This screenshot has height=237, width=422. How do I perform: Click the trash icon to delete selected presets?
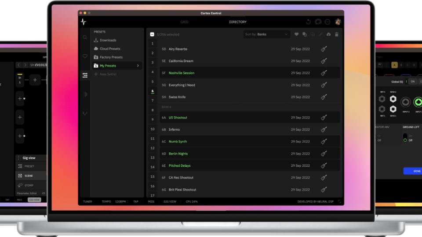[337, 34]
